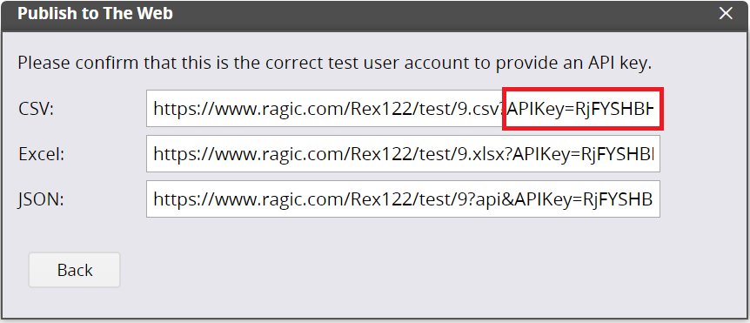Select the JSON URL input field
Image resolution: width=750 pixels, height=323 pixels.
(403, 199)
